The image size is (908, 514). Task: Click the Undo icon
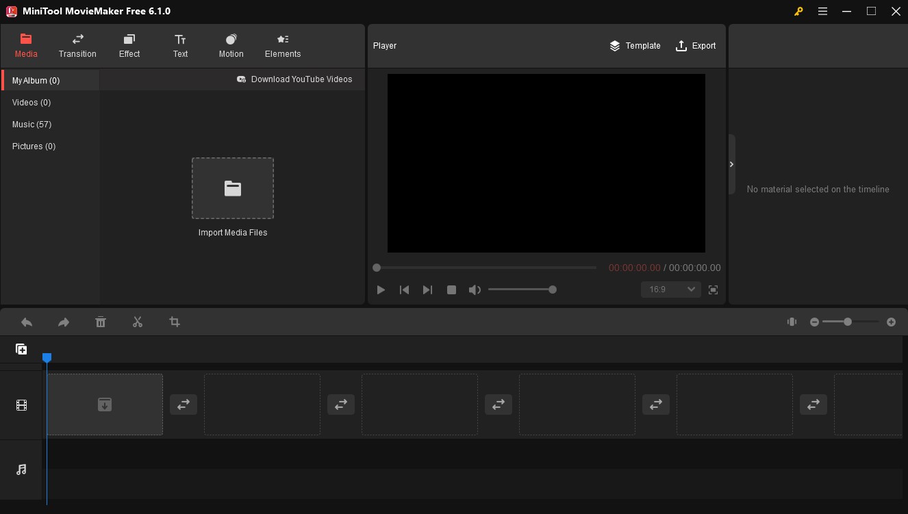click(x=27, y=322)
